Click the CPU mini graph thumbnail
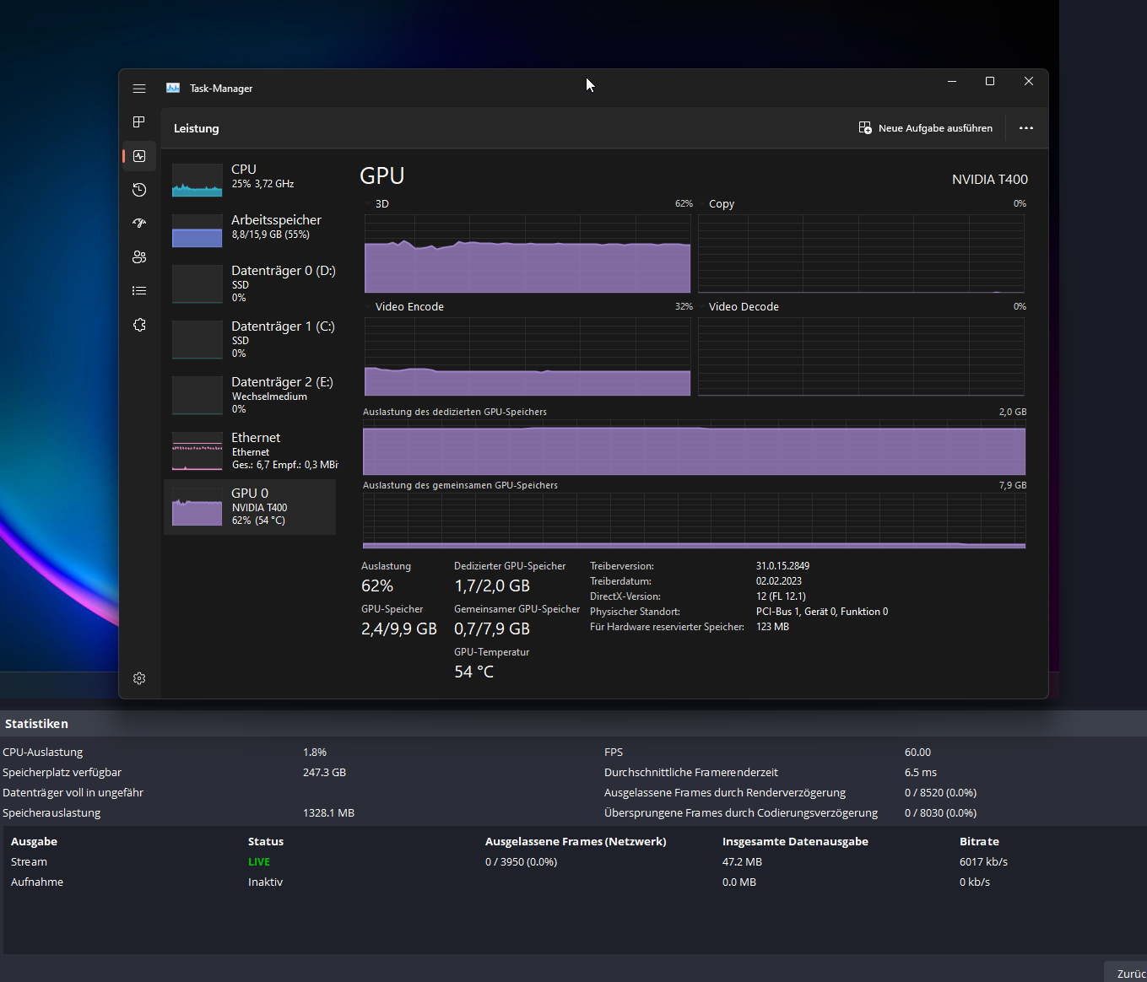Image resolution: width=1147 pixels, height=982 pixels. click(197, 180)
